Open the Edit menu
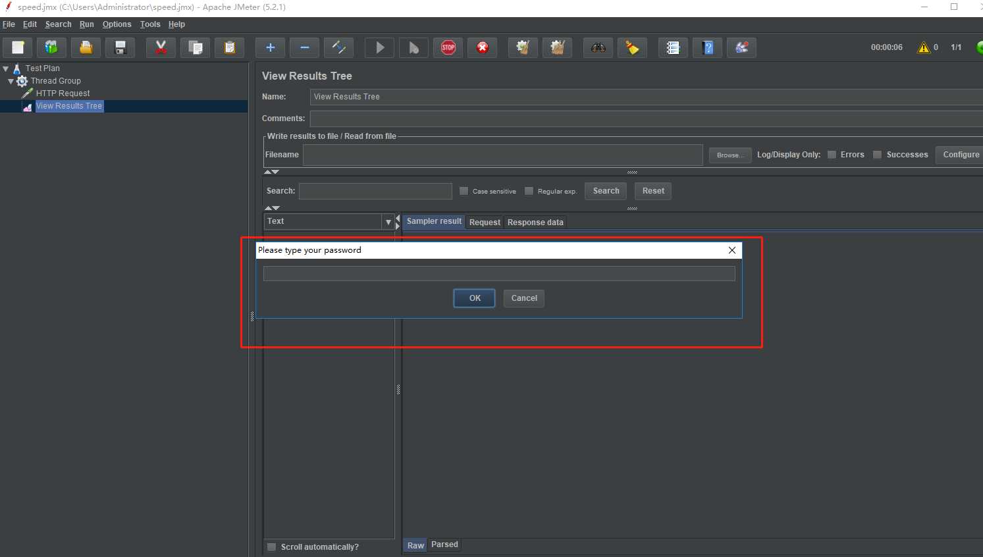Viewport: 983px width, 557px height. point(30,24)
